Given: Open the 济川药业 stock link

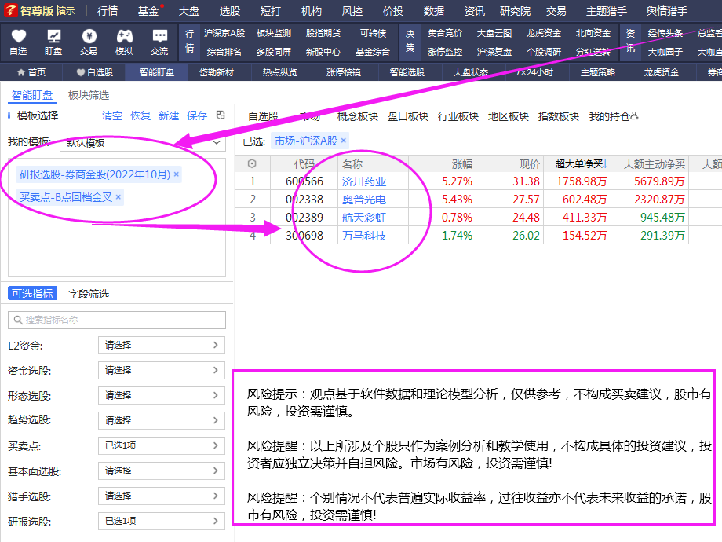Looking at the screenshot, I should [x=364, y=181].
